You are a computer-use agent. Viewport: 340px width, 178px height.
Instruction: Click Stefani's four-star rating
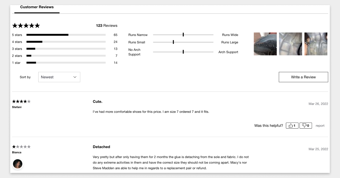tap(21, 101)
